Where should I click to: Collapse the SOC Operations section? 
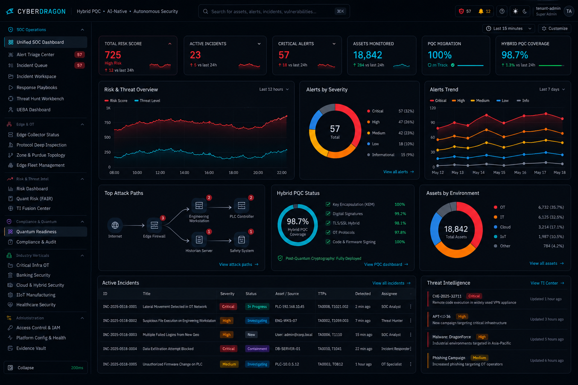pyautogui.click(x=82, y=30)
